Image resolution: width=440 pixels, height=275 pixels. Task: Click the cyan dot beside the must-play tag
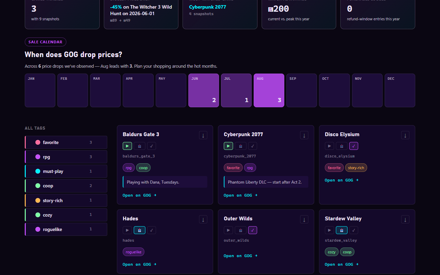click(38, 171)
